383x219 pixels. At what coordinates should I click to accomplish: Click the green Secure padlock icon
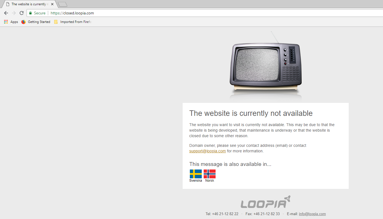coord(30,13)
